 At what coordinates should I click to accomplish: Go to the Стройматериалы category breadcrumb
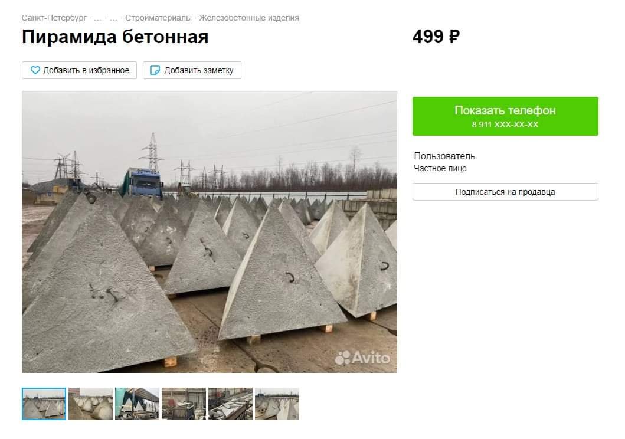[x=158, y=18]
